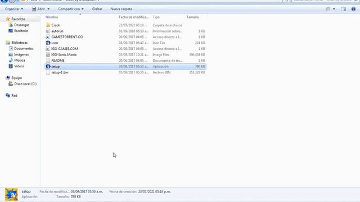Select the IGG-Sonic.Mania file name
Viewport: 360px width, 202px height.
click(64, 55)
